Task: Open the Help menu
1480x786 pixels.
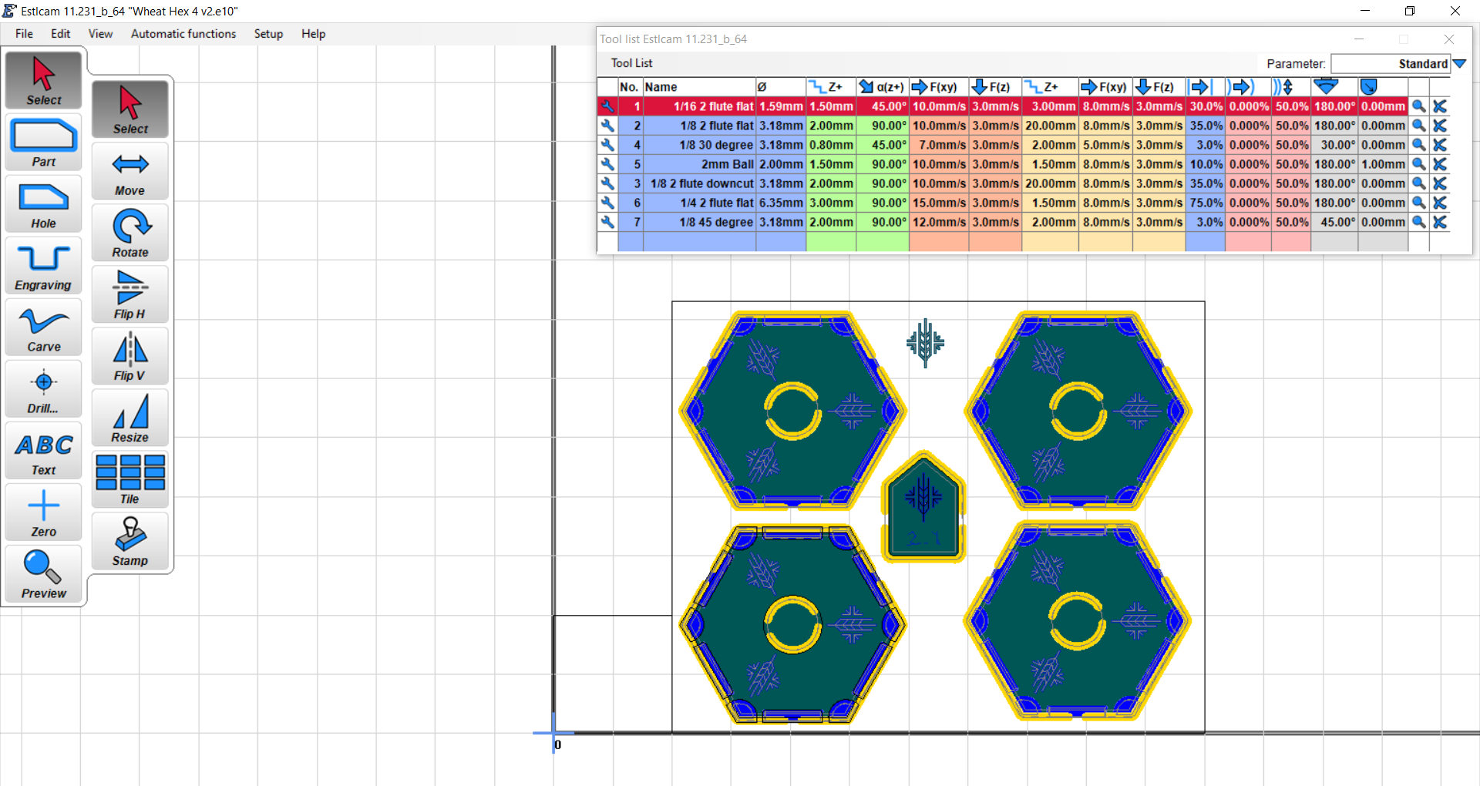Action: pos(313,34)
